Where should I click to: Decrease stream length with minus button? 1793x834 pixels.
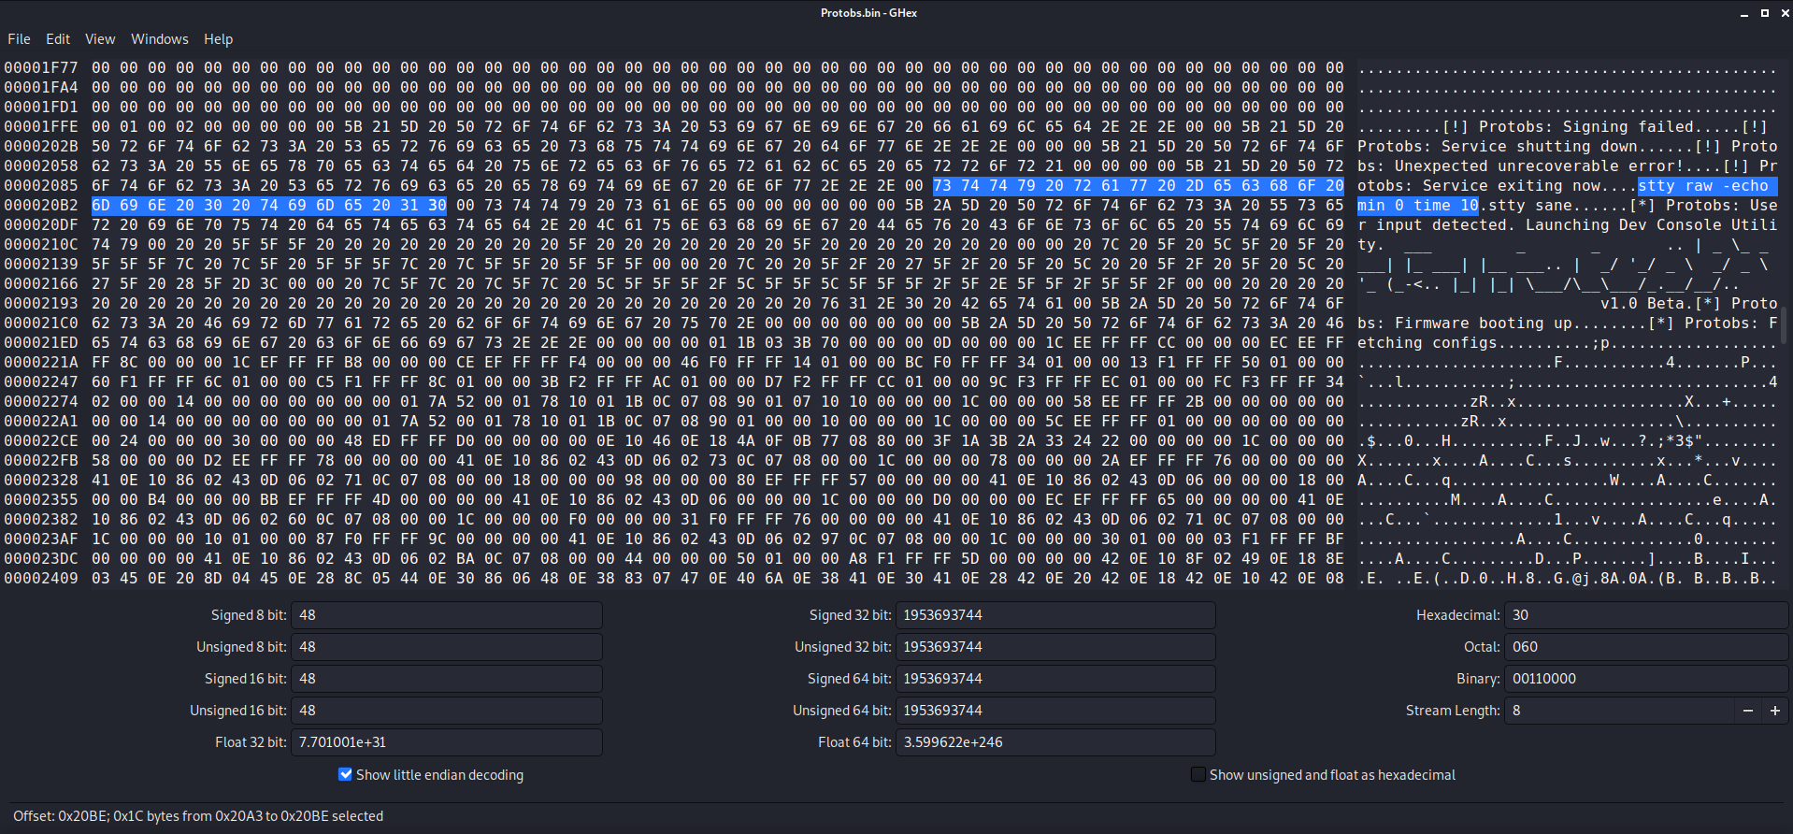click(x=1747, y=711)
